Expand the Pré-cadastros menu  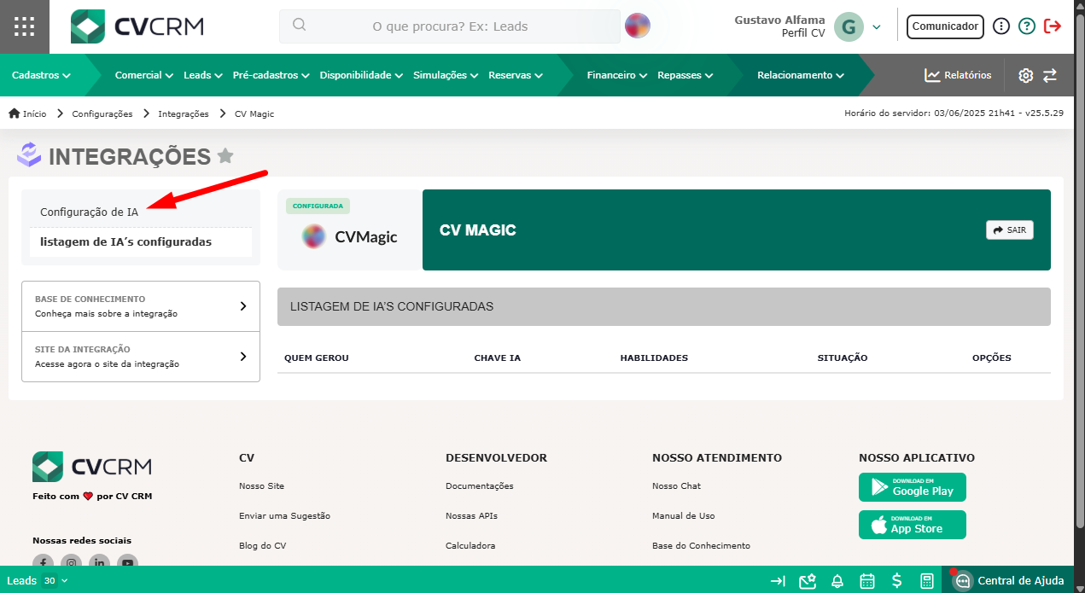[271, 75]
